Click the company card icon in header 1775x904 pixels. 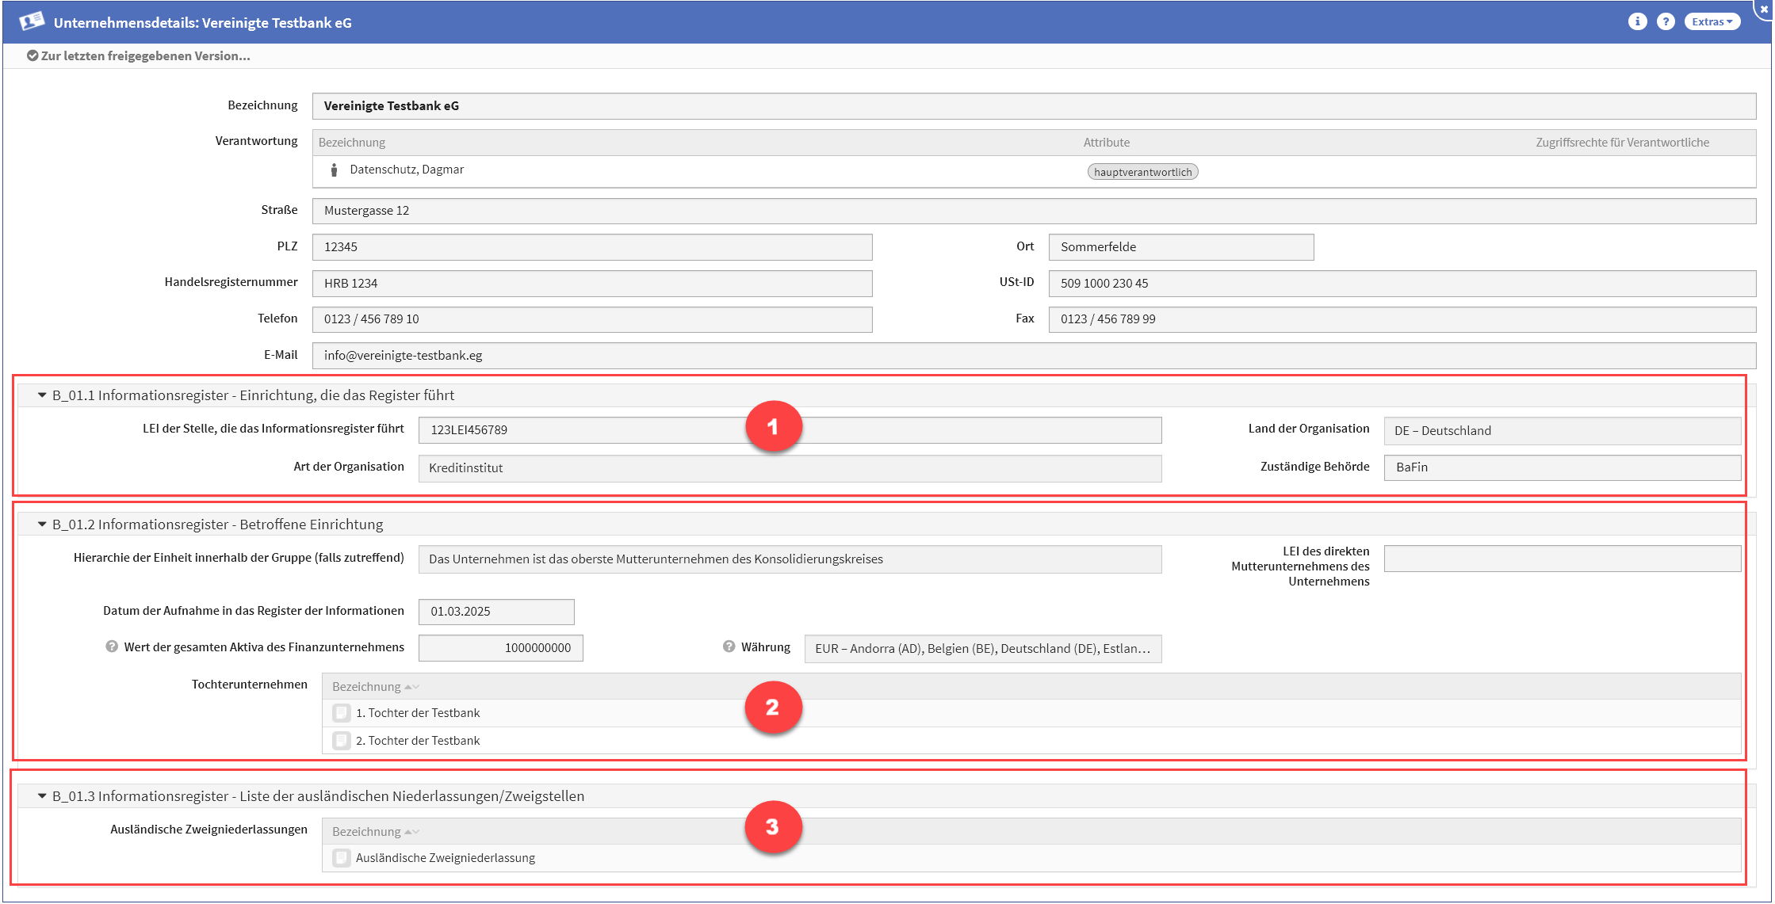tap(32, 21)
